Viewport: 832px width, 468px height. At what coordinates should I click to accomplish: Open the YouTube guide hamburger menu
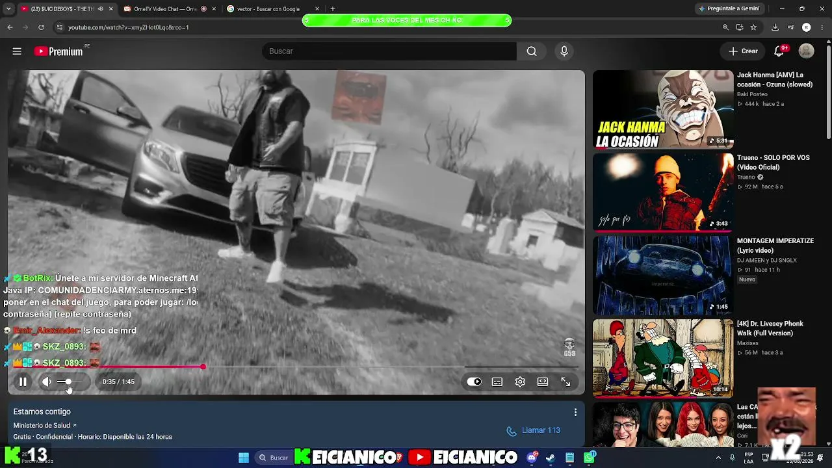click(x=17, y=51)
